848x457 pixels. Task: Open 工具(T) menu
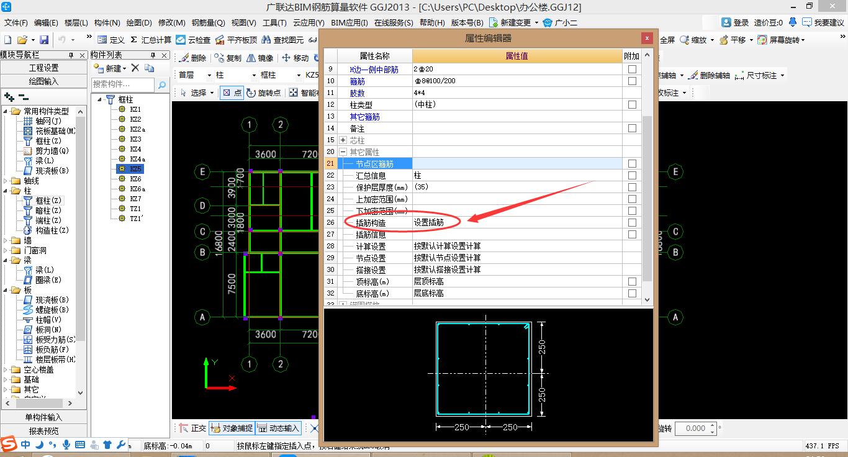tap(274, 22)
